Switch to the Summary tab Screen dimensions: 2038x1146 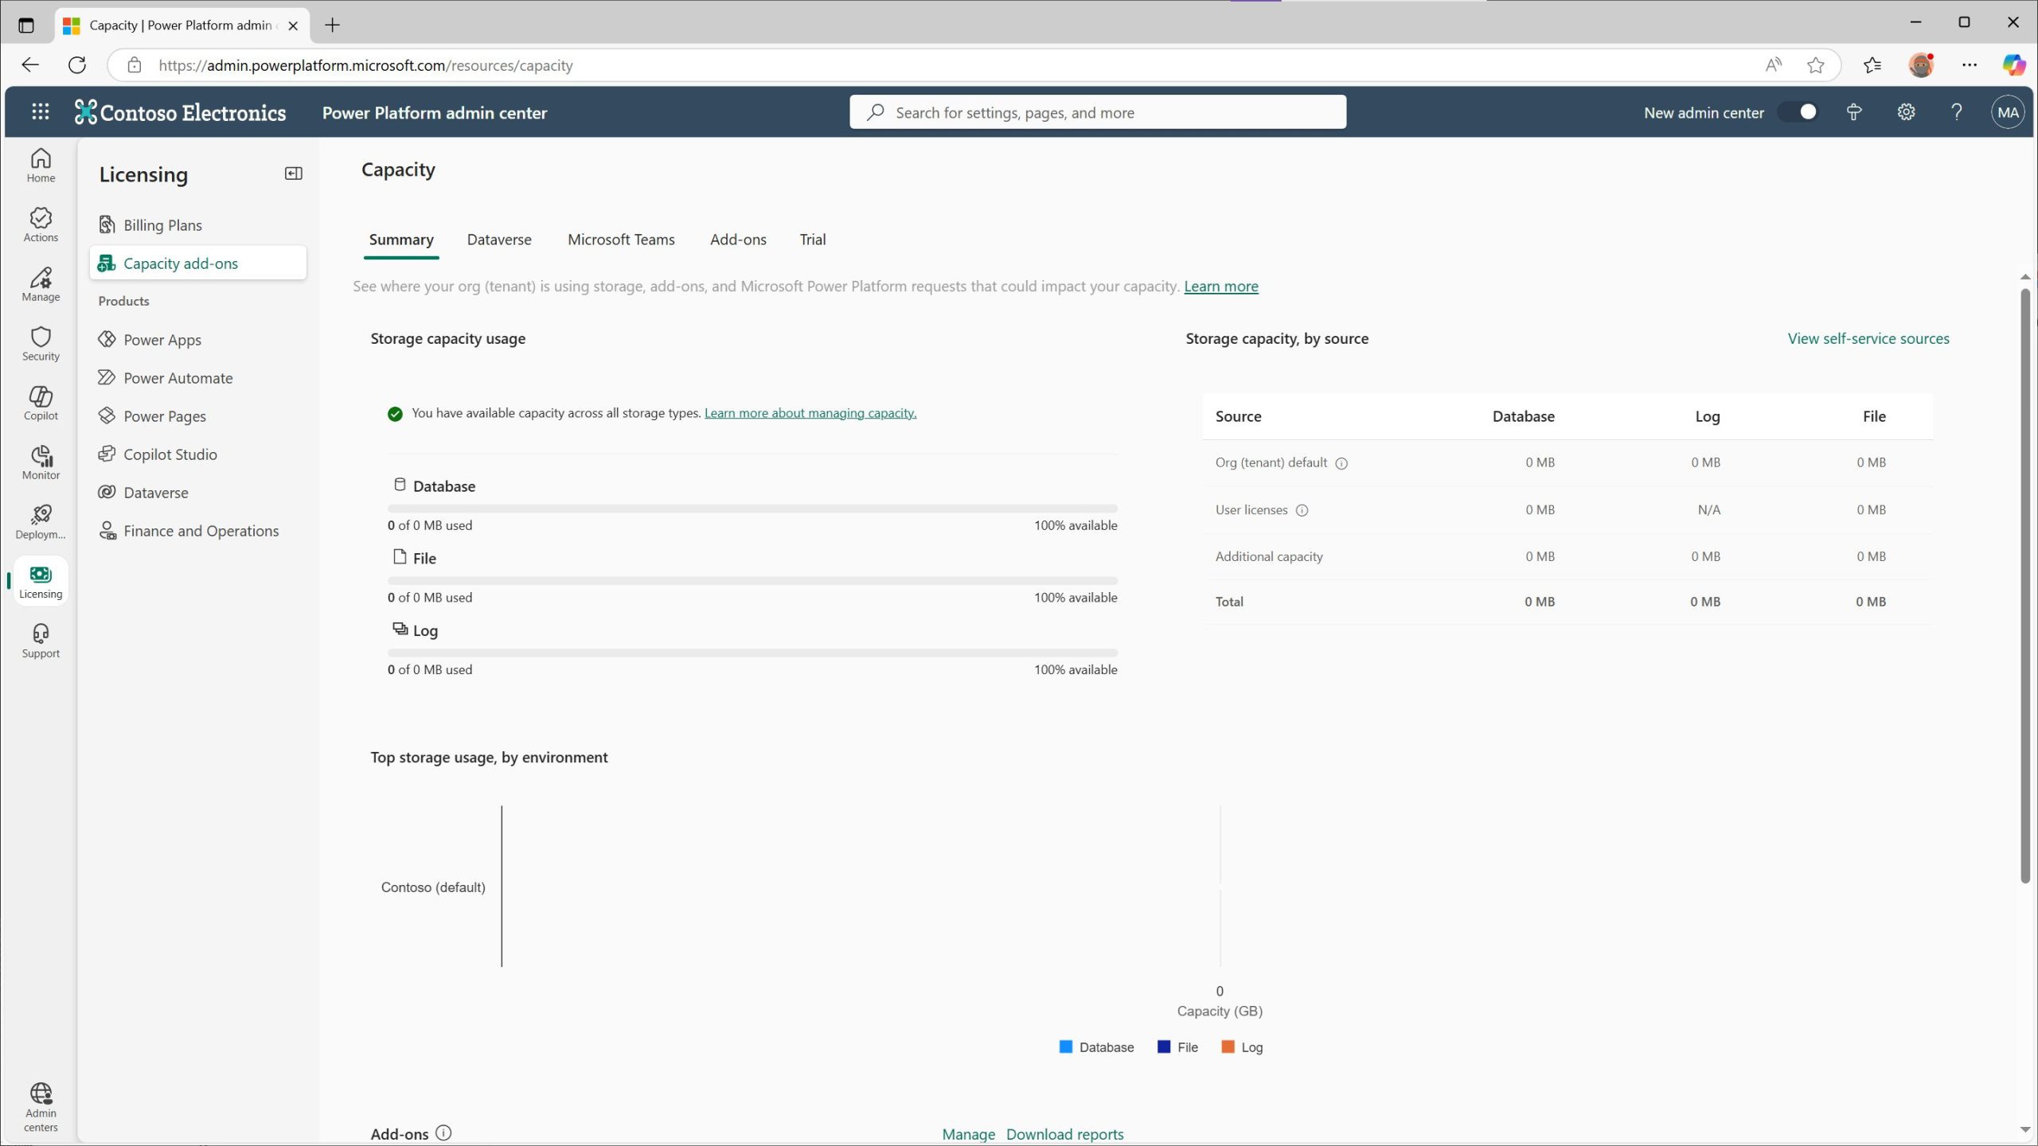coord(401,240)
